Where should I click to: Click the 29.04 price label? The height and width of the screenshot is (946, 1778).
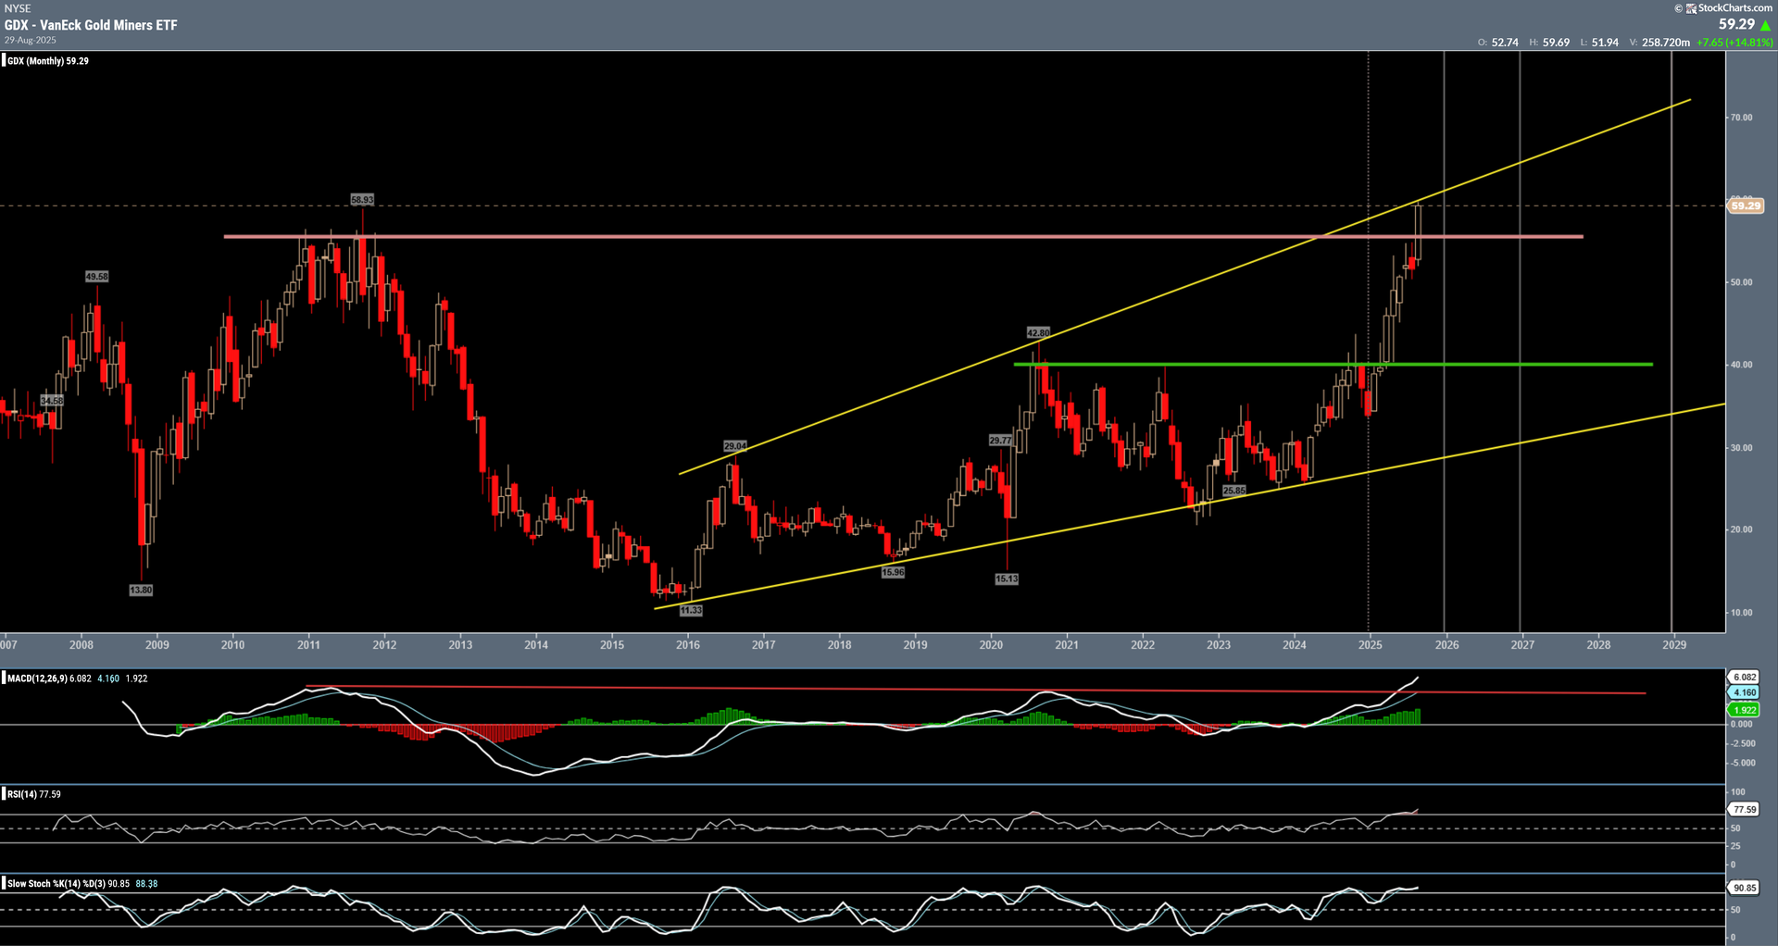[735, 446]
